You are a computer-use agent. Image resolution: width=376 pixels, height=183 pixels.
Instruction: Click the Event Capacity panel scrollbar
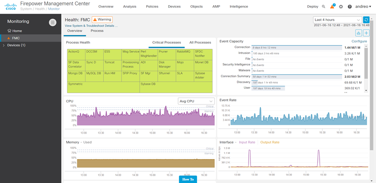(x=366, y=63)
